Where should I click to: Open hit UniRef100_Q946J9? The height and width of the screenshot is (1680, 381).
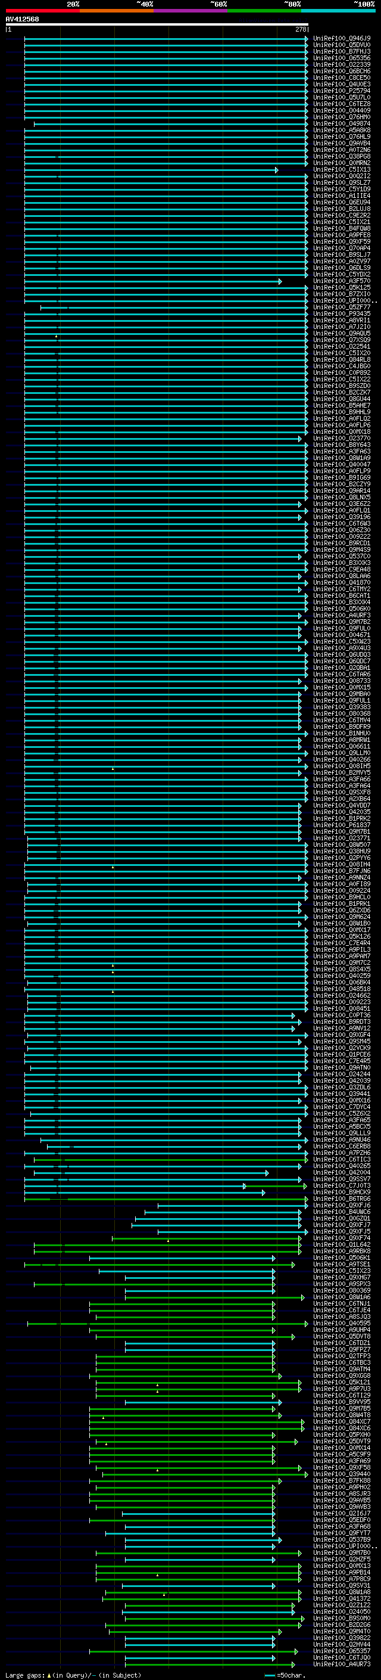342,39
